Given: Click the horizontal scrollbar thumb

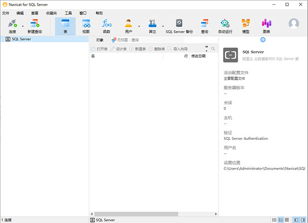Looking at the screenshot, I should 136,214.
